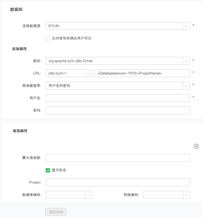Image resolution: width=203 pixels, height=218 pixels.
Task: Click the '用户名和密码' login type field
Action: [x=114, y=86]
